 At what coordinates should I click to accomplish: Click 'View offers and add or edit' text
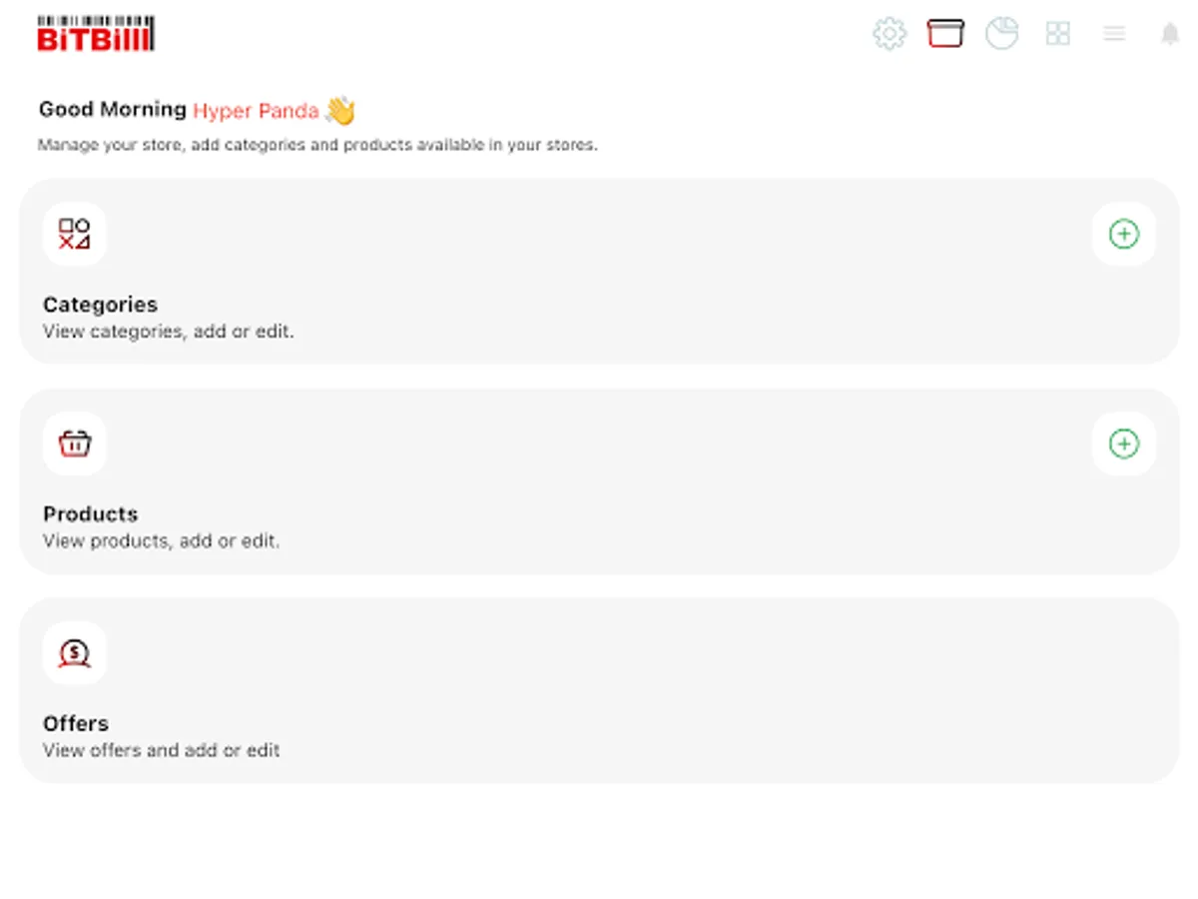point(161,750)
